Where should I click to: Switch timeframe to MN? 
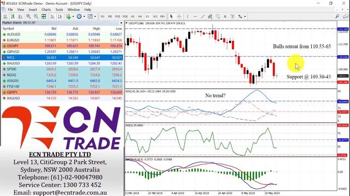pos(162,16)
